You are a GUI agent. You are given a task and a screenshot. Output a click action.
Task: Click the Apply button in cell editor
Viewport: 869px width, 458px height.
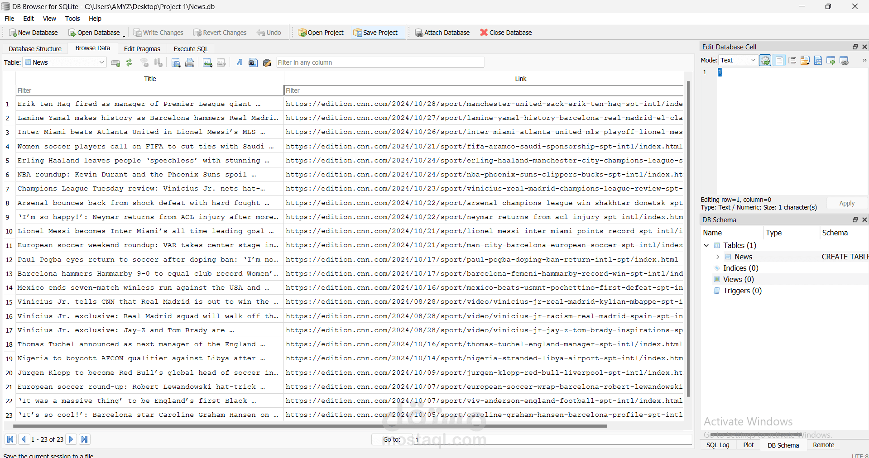point(847,203)
